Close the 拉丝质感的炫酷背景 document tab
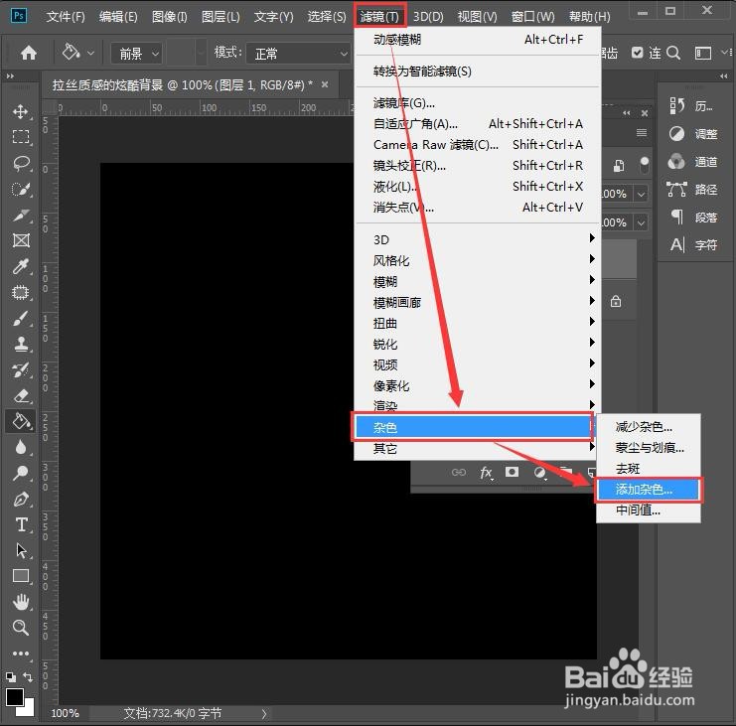This screenshot has width=736, height=726. [325, 84]
